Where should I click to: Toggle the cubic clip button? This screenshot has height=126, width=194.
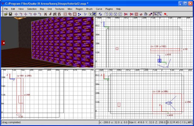95,14
